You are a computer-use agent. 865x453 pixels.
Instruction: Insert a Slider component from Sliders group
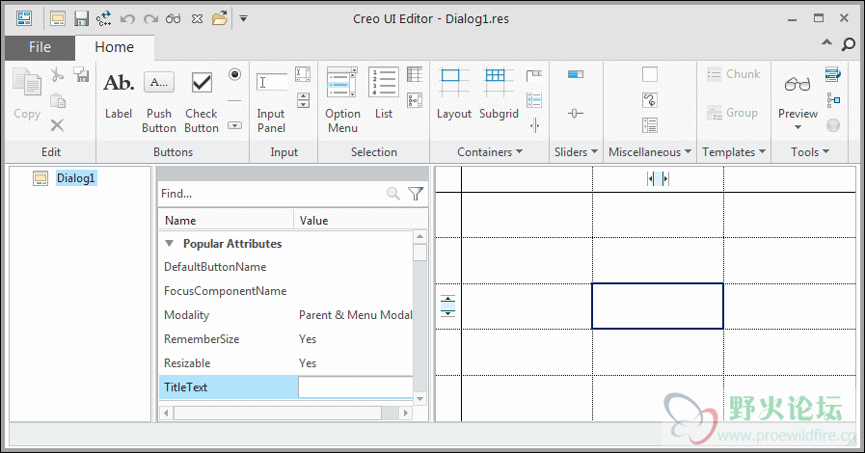[576, 114]
